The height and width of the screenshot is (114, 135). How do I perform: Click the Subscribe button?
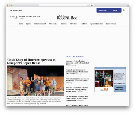(x=103, y=11)
